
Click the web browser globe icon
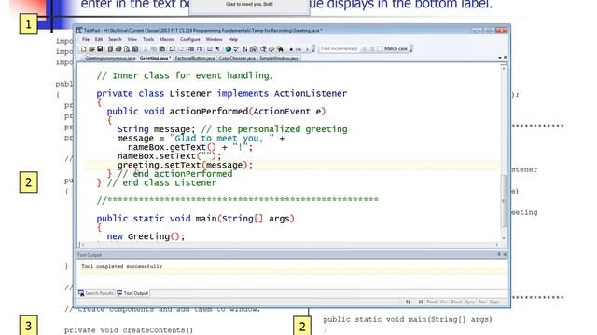228,49
